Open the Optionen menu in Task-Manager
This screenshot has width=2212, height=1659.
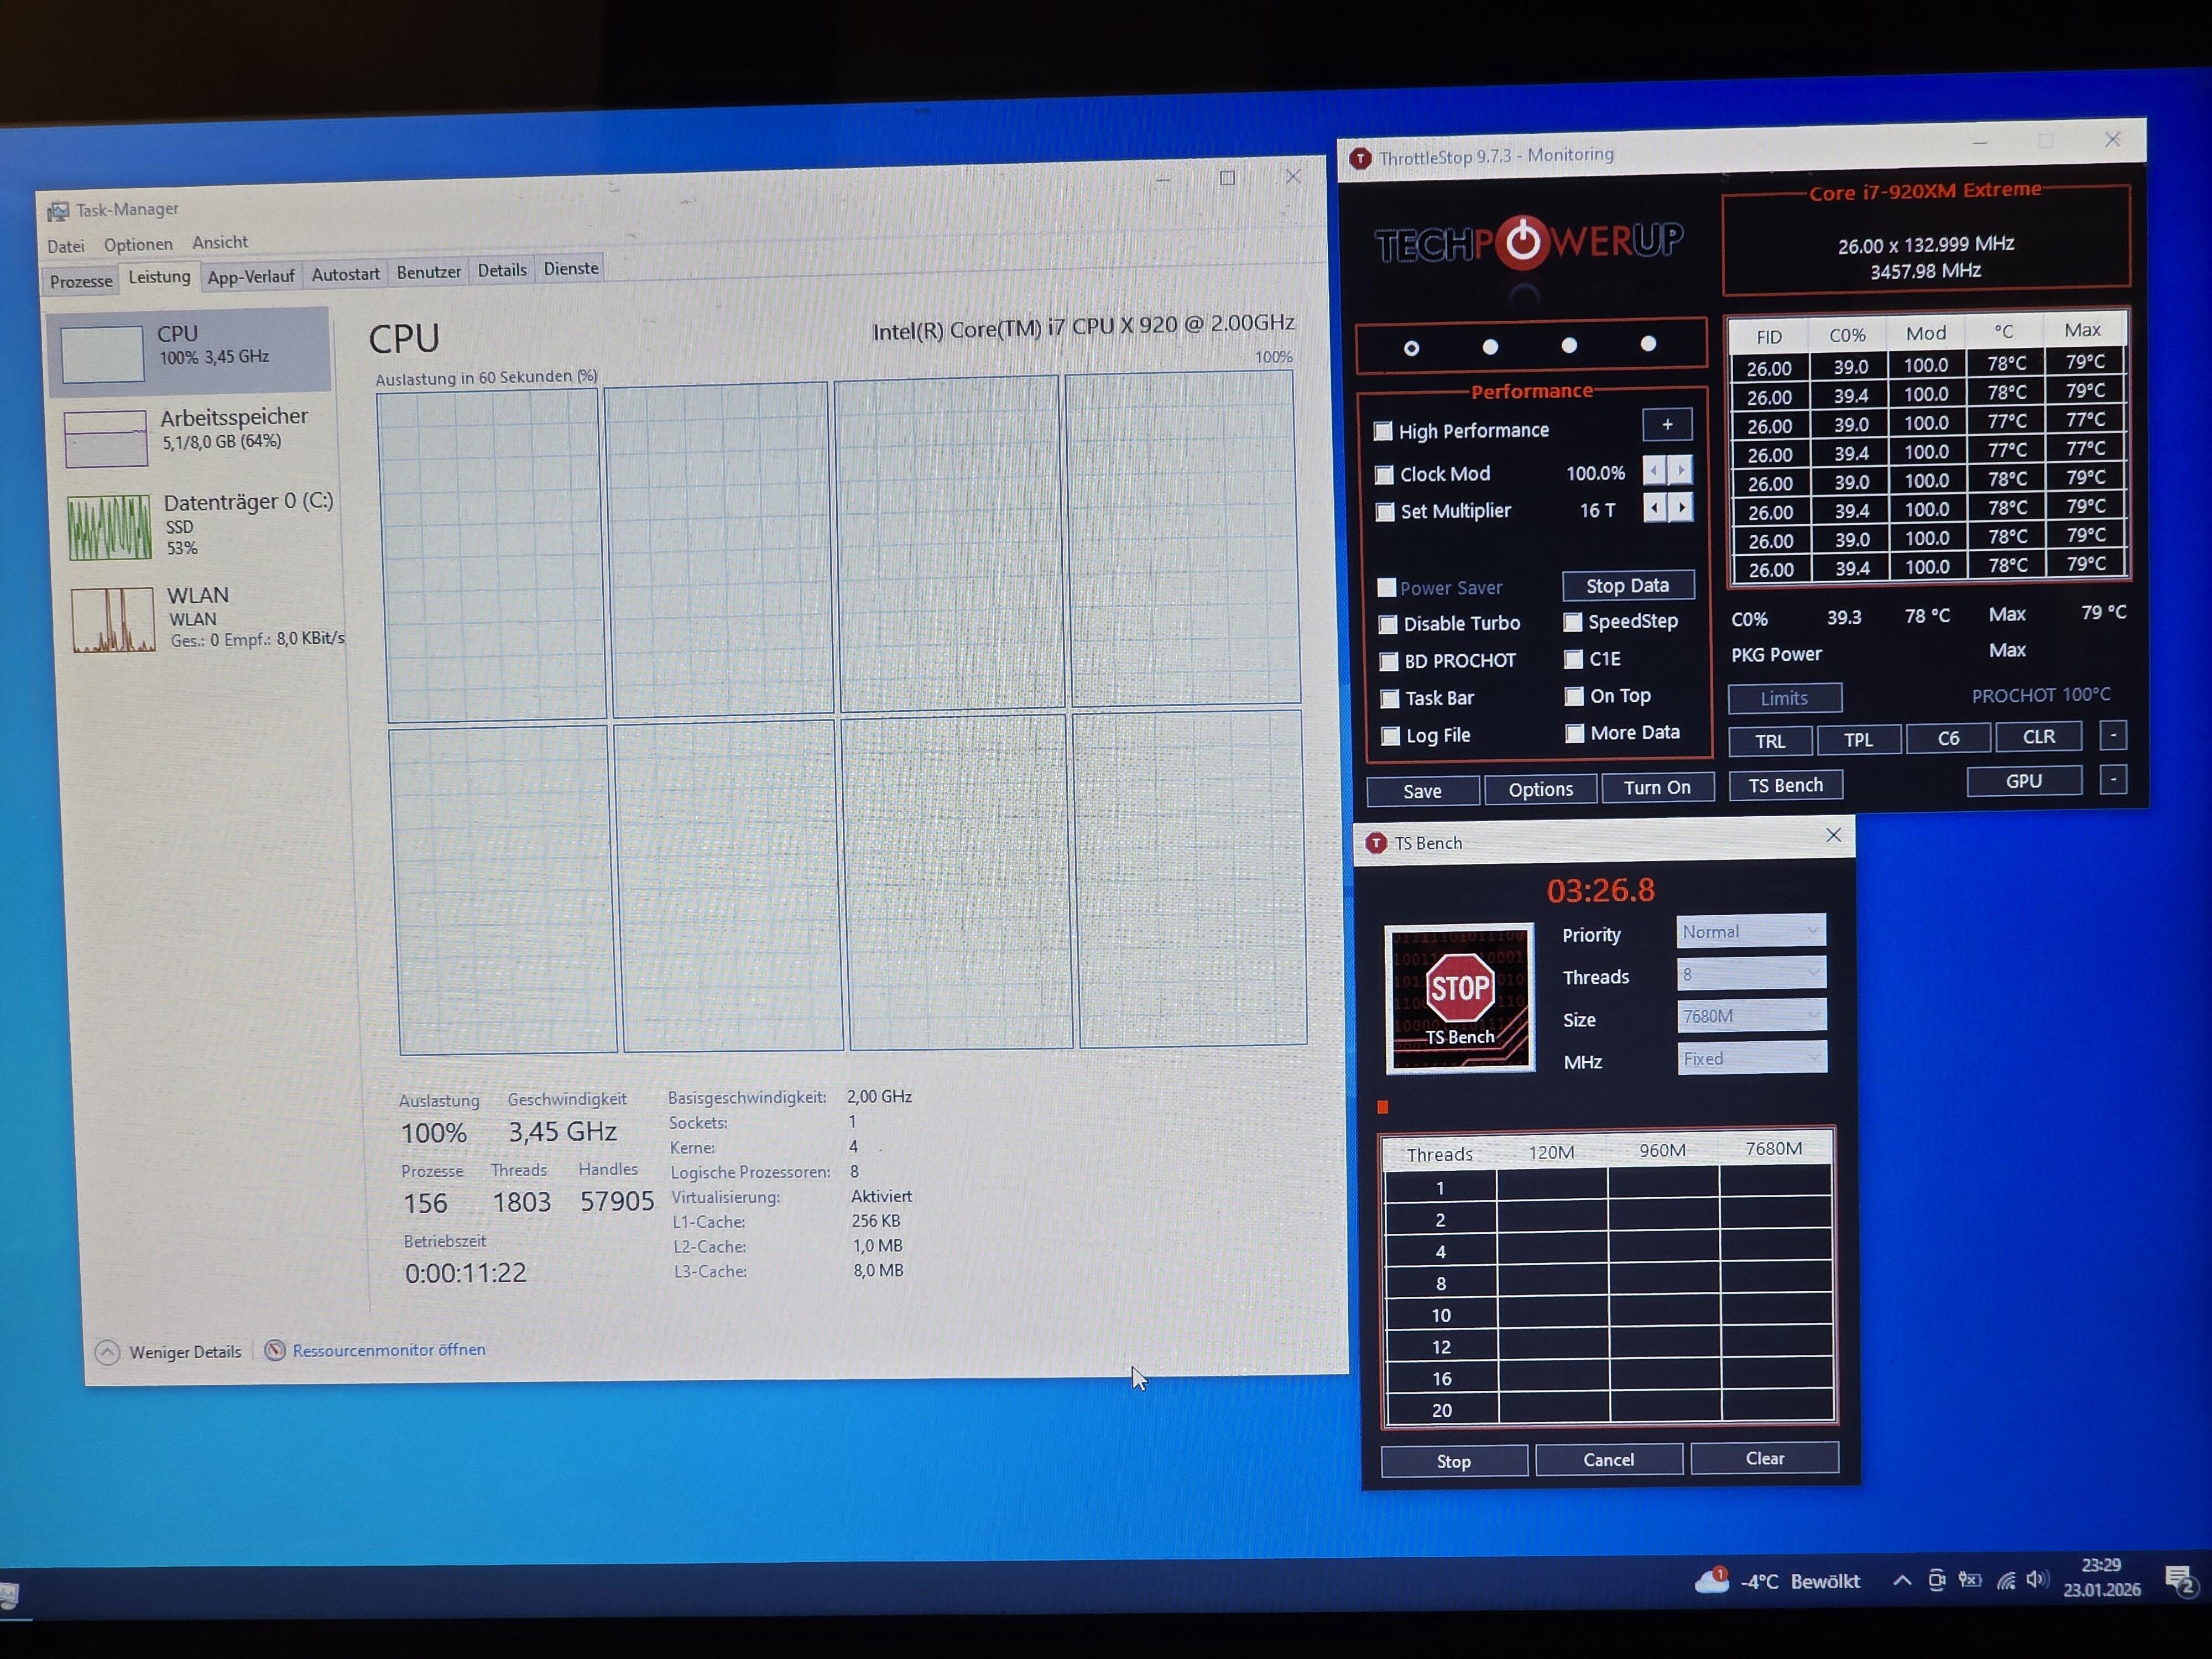point(138,244)
